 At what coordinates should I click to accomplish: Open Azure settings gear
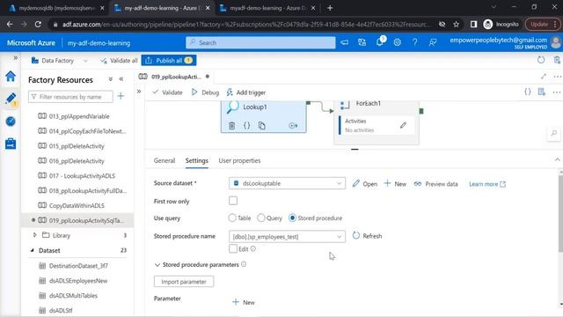pos(397,42)
